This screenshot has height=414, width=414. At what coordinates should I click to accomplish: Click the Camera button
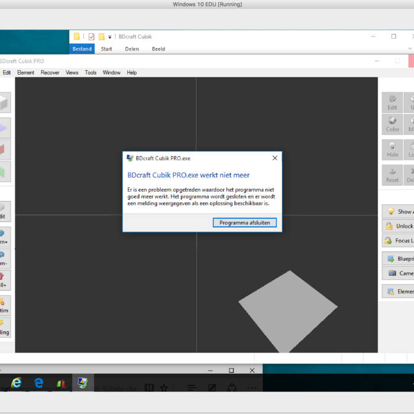point(398,273)
